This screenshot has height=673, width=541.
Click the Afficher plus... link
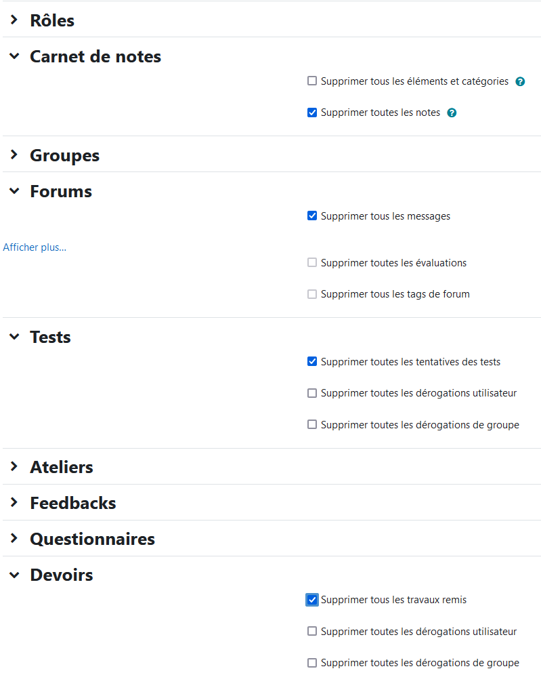pos(35,247)
